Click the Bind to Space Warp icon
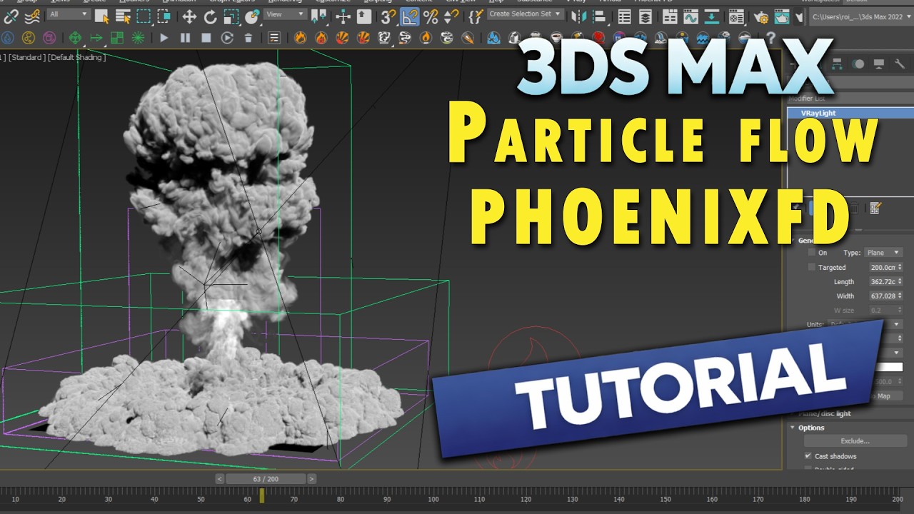The width and height of the screenshot is (914, 514). tap(31, 16)
